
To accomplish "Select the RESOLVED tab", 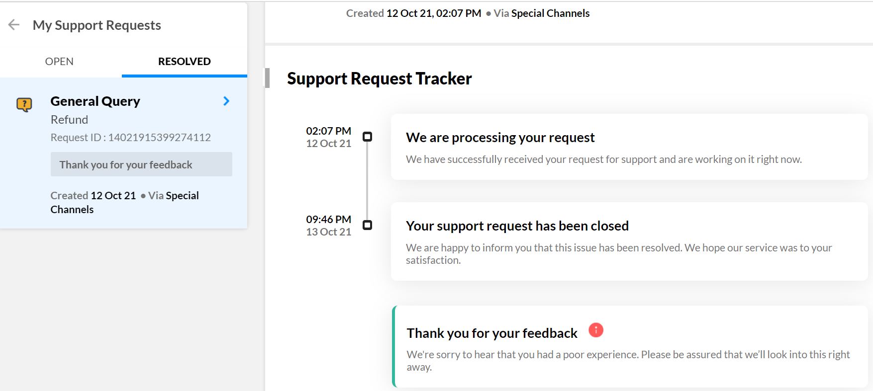I will (184, 62).
